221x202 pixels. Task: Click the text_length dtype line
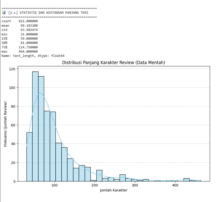point(33,56)
